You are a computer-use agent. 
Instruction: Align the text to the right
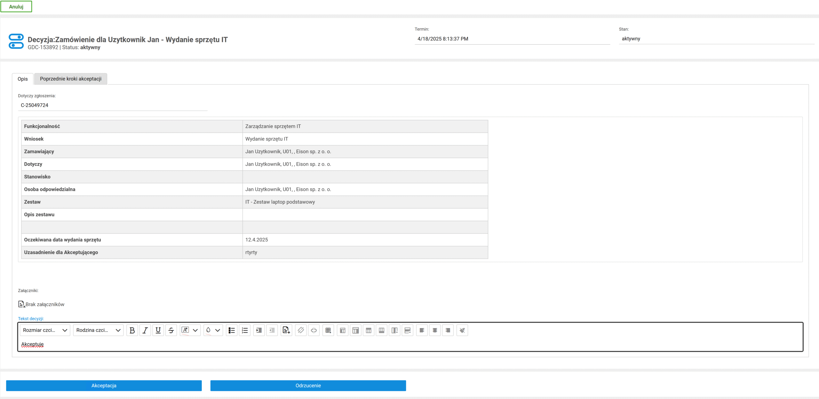point(448,330)
